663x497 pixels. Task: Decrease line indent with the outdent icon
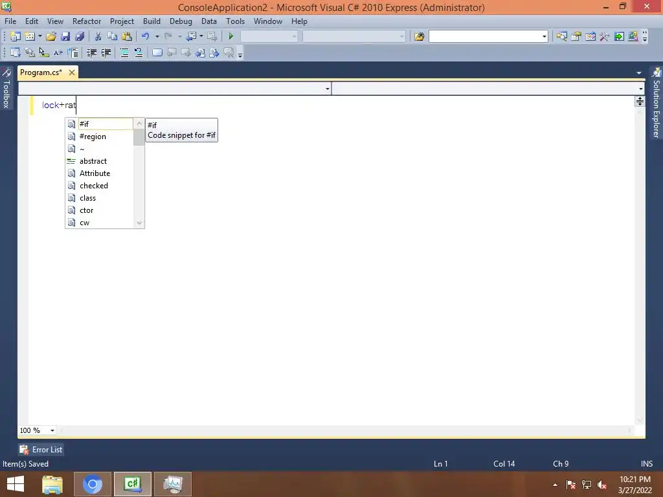point(91,52)
